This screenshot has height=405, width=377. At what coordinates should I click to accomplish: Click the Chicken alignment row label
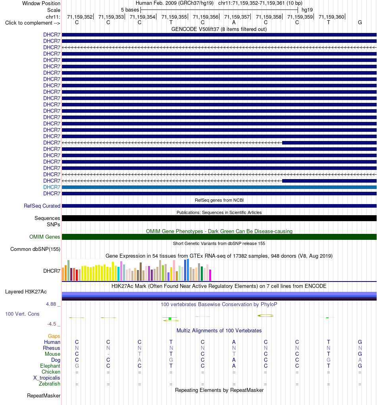tap(51, 372)
